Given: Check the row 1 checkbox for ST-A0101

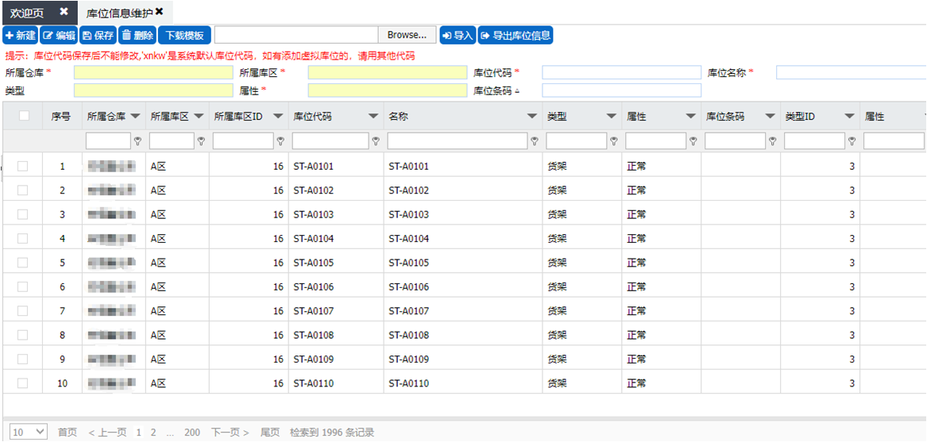Looking at the screenshot, I should click(22, 167).
